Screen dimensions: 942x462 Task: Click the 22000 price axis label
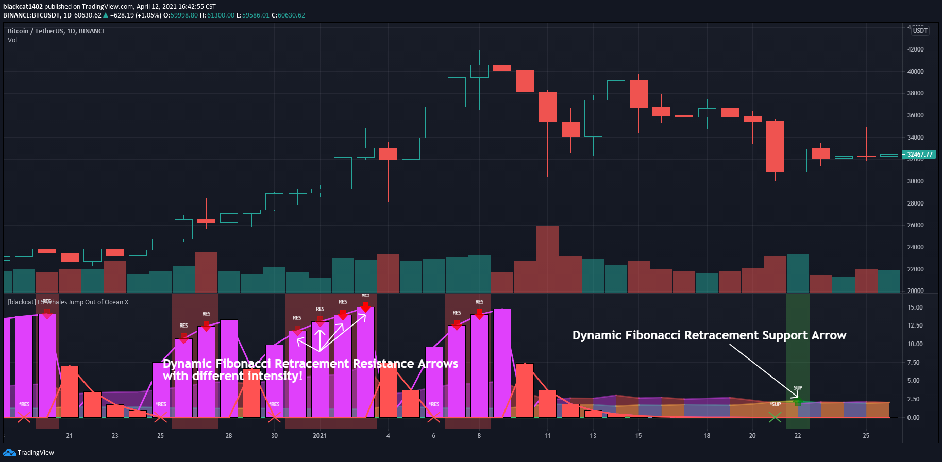[x=916, y=269]
